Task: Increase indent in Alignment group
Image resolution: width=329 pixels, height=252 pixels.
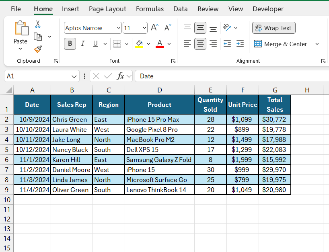Action: [240, 44]
